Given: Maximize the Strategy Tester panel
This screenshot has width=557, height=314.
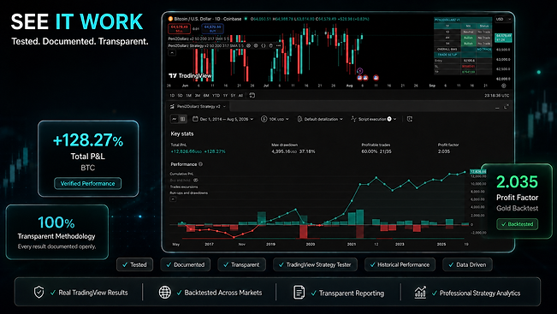Looking at the screenshot, I should 507,106.
